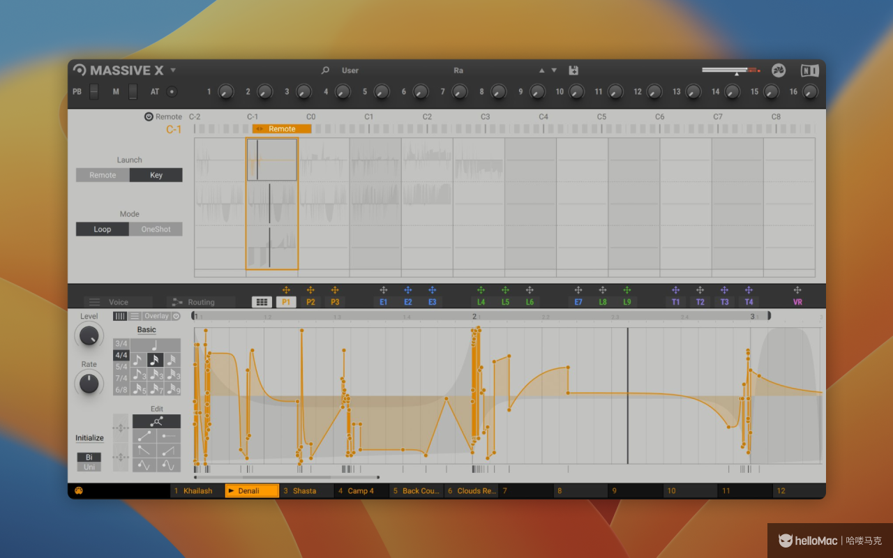Select snapshot slot 3 Shasta
The width and height of the screenshot is (893, 558).
306,491
